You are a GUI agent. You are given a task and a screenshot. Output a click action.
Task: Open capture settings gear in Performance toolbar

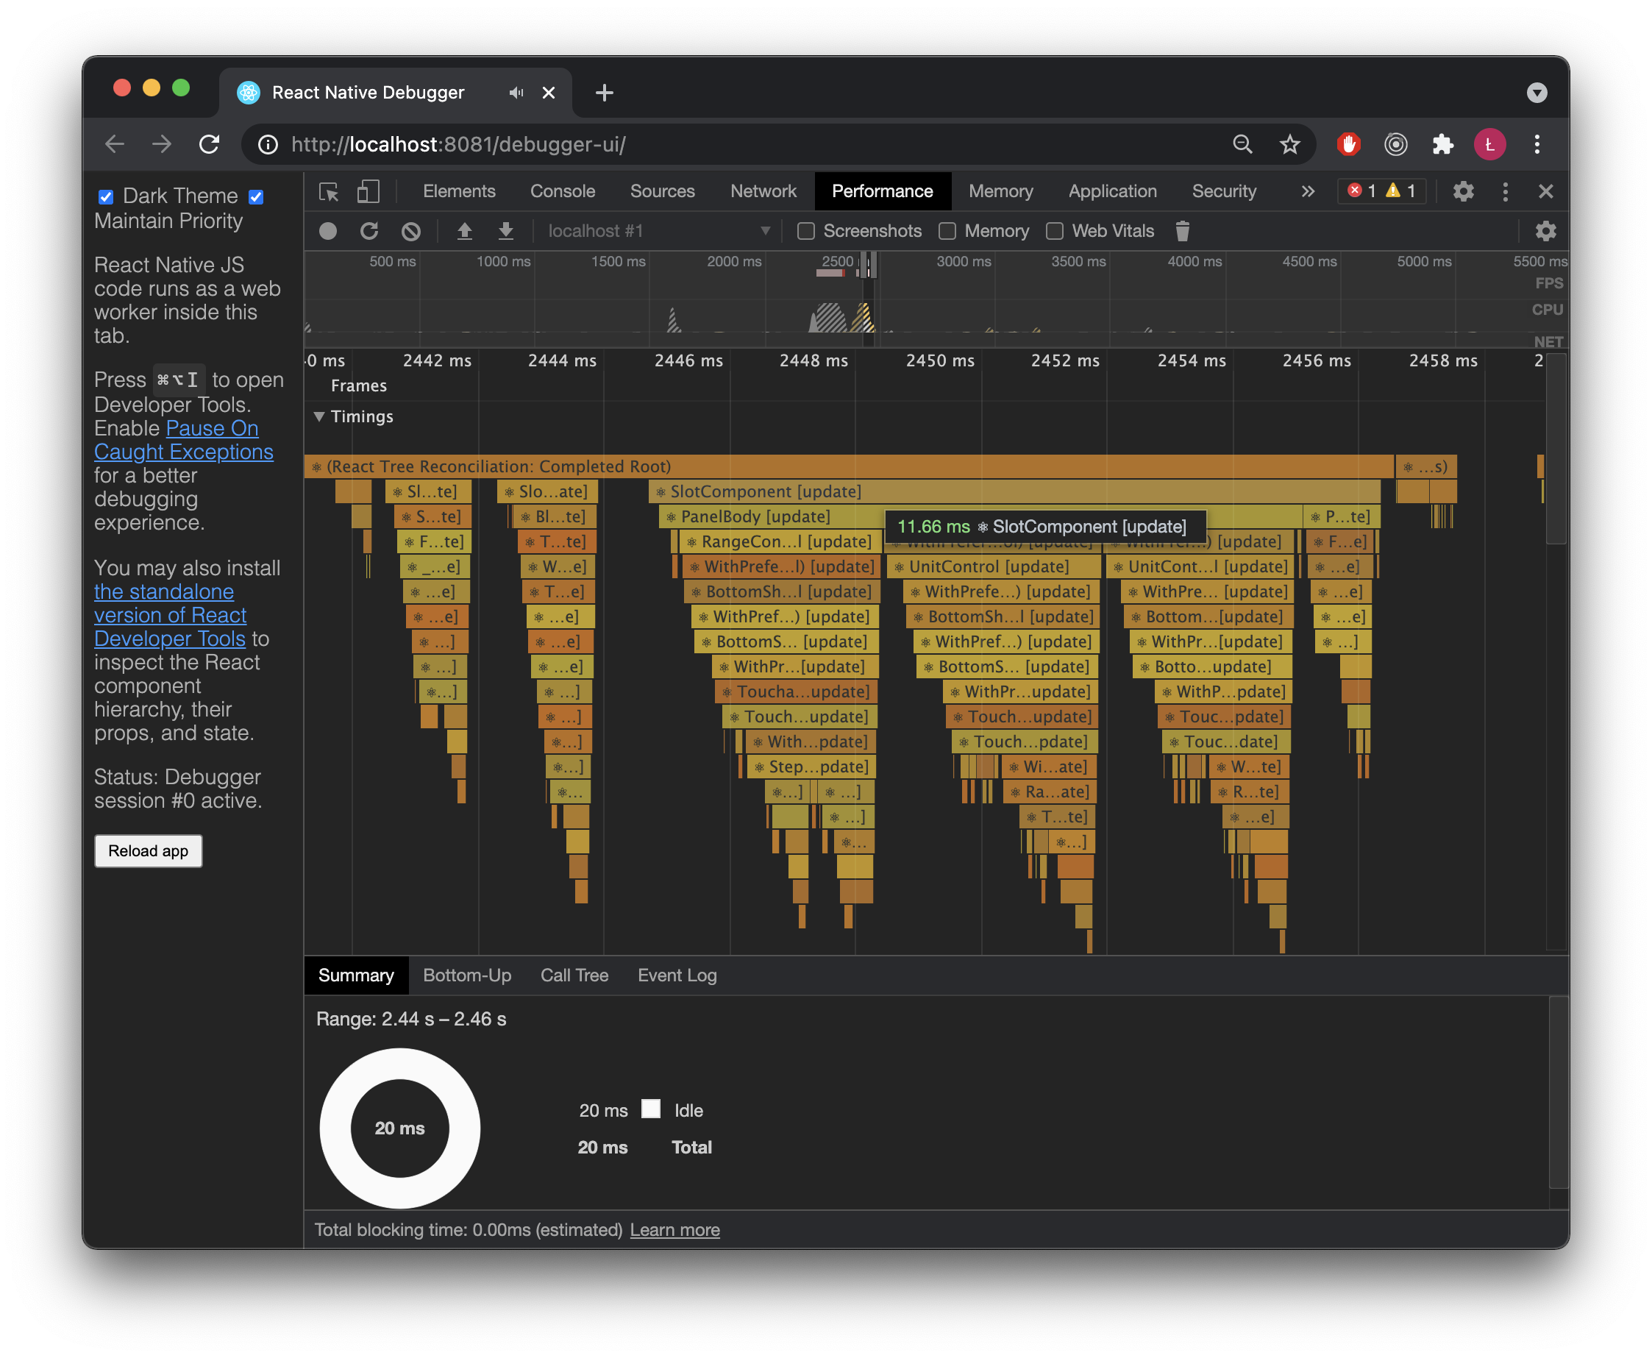tap(1545, 232)
